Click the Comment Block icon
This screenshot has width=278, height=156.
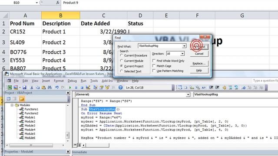point(230,88)
